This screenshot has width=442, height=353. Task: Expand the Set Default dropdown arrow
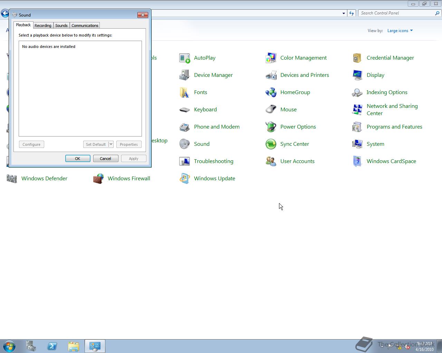pyautogui.click(x=111, y=144)
